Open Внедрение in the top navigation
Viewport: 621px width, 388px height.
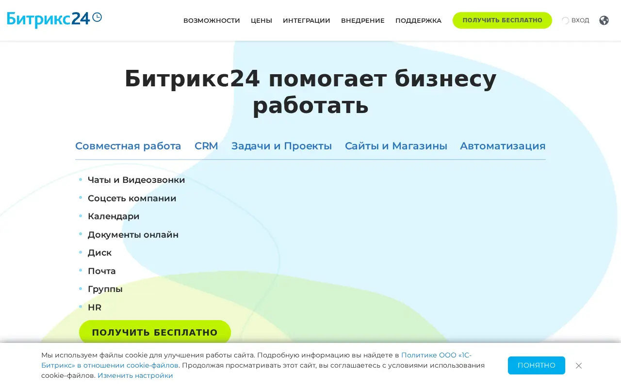pos(363,20)
